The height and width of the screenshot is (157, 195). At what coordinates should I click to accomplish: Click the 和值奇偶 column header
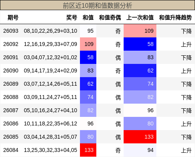point(110,18)
